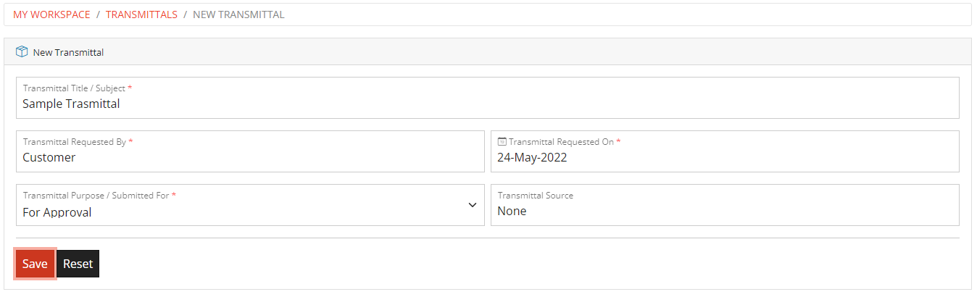Open the 24-May-2022 date field
Screen dimensions: 977x297
[x=532, y=157]
